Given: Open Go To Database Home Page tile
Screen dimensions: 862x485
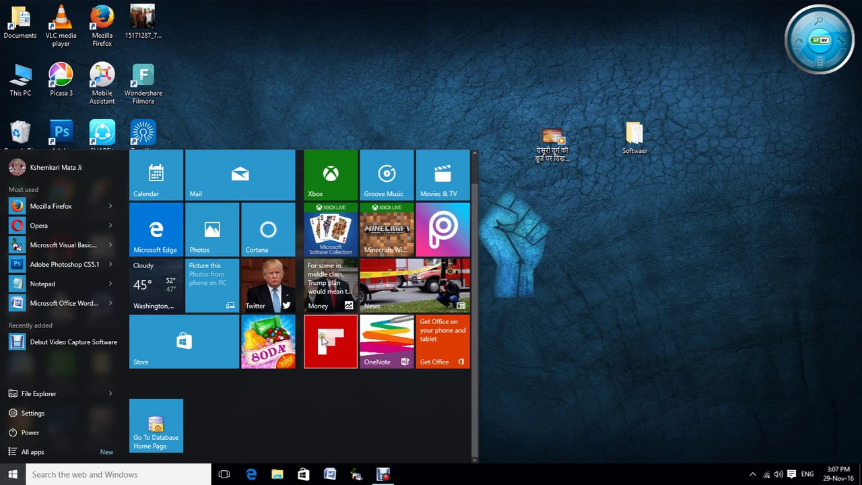Looking at the screenshot, I should coord(156,426).
